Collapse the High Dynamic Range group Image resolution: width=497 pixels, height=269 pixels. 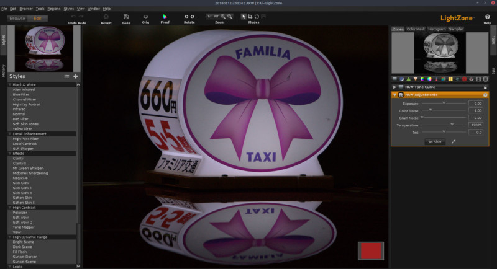10,237
